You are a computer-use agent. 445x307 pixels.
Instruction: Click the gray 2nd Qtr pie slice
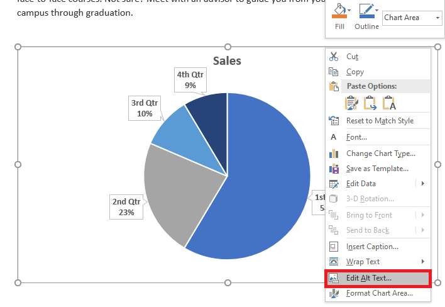179,190
